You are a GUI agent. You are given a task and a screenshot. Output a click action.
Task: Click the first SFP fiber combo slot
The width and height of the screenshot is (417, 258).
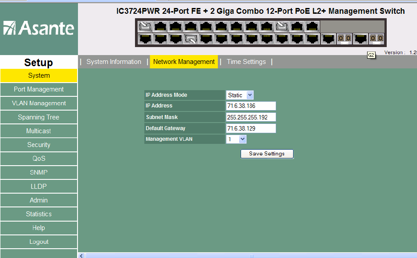tap(344, 39)
